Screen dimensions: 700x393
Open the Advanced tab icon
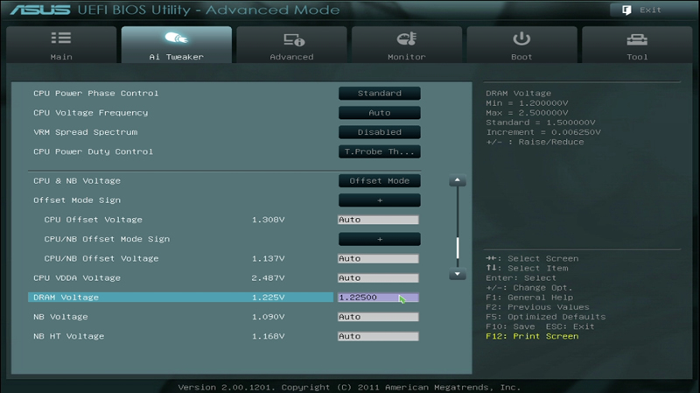click(x=294, y=40)
